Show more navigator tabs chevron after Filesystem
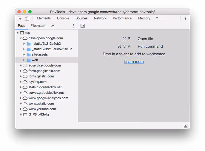The height and width of the screenshot is (151, 205). [52, 26]
